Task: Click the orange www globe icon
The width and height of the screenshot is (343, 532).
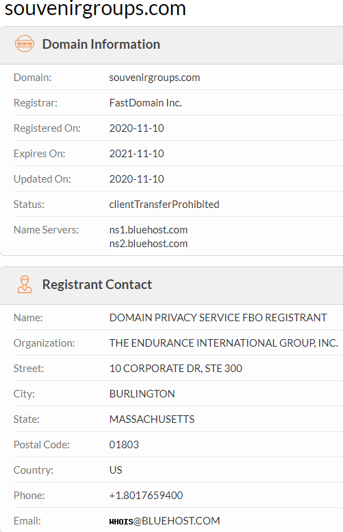Action: click(25, 44)
